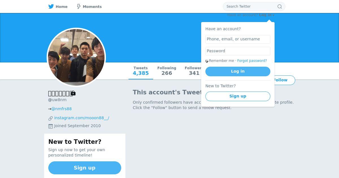The image size is (339, 178).
Task: Click the link icon beside Instagram URL
Action: pyautogui.click(x=51, y=118)
